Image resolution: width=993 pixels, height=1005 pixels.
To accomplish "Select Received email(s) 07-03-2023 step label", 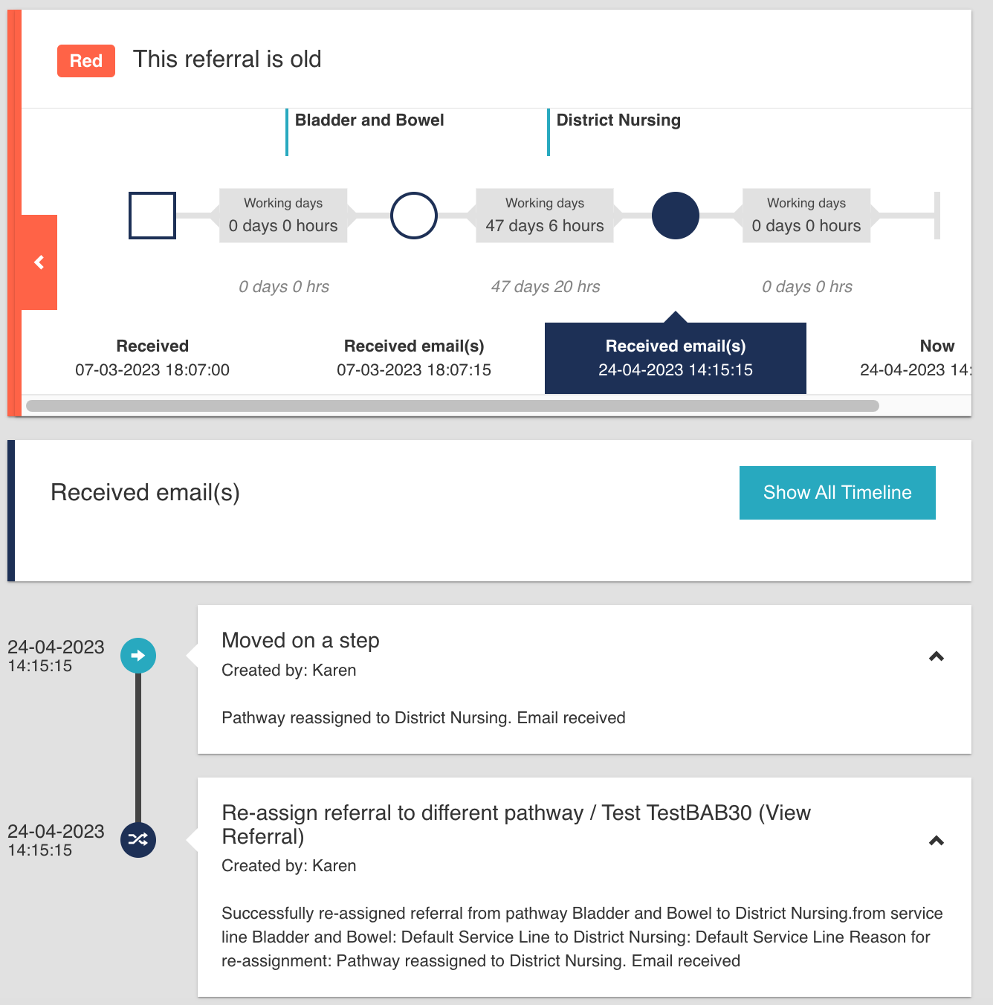I will (x=414, y=358).
